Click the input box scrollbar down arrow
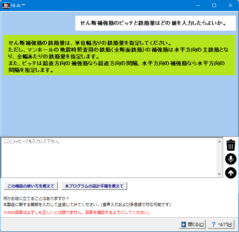Image resolution: width=239 pixels, height=232 pixels. click(219, 174)
